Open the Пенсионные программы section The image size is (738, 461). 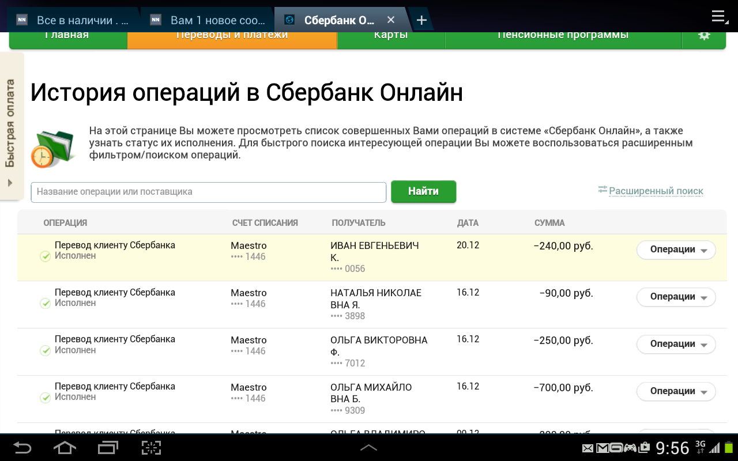tap(563, 39)
